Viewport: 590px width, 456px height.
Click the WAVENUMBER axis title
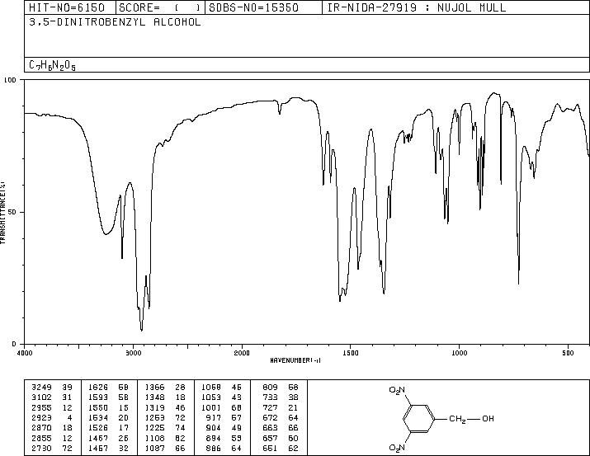(x=295, y=360)
